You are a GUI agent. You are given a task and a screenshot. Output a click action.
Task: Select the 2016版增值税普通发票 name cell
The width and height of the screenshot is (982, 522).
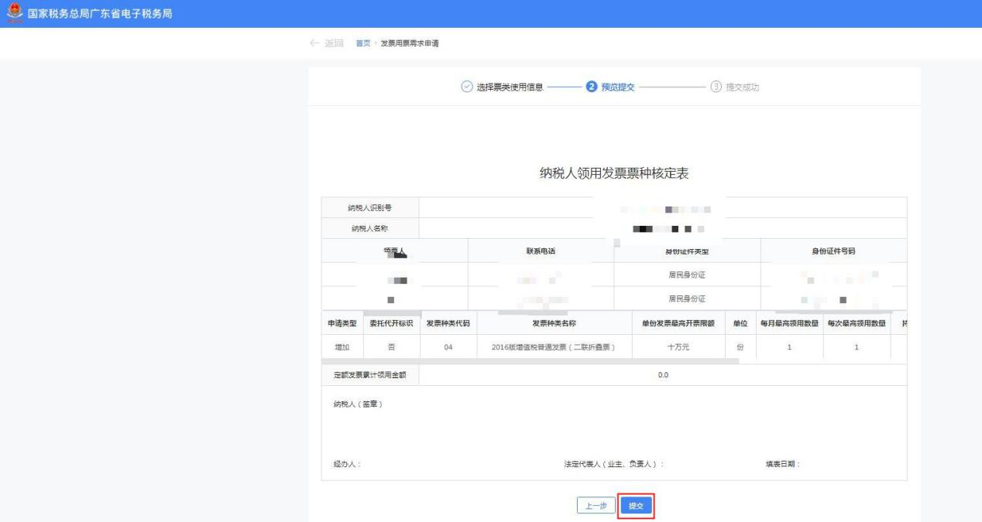(553, 347)
